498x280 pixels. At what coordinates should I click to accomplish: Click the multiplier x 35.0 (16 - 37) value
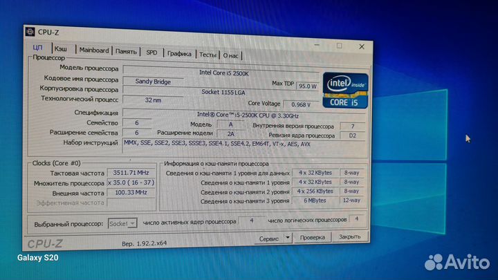[131, 183]
